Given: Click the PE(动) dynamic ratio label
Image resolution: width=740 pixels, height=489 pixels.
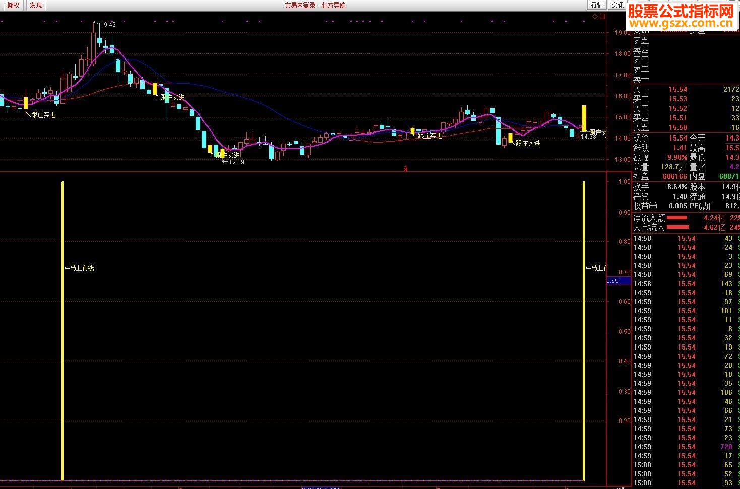Looking at the screenshot, I should pos(700,206).
